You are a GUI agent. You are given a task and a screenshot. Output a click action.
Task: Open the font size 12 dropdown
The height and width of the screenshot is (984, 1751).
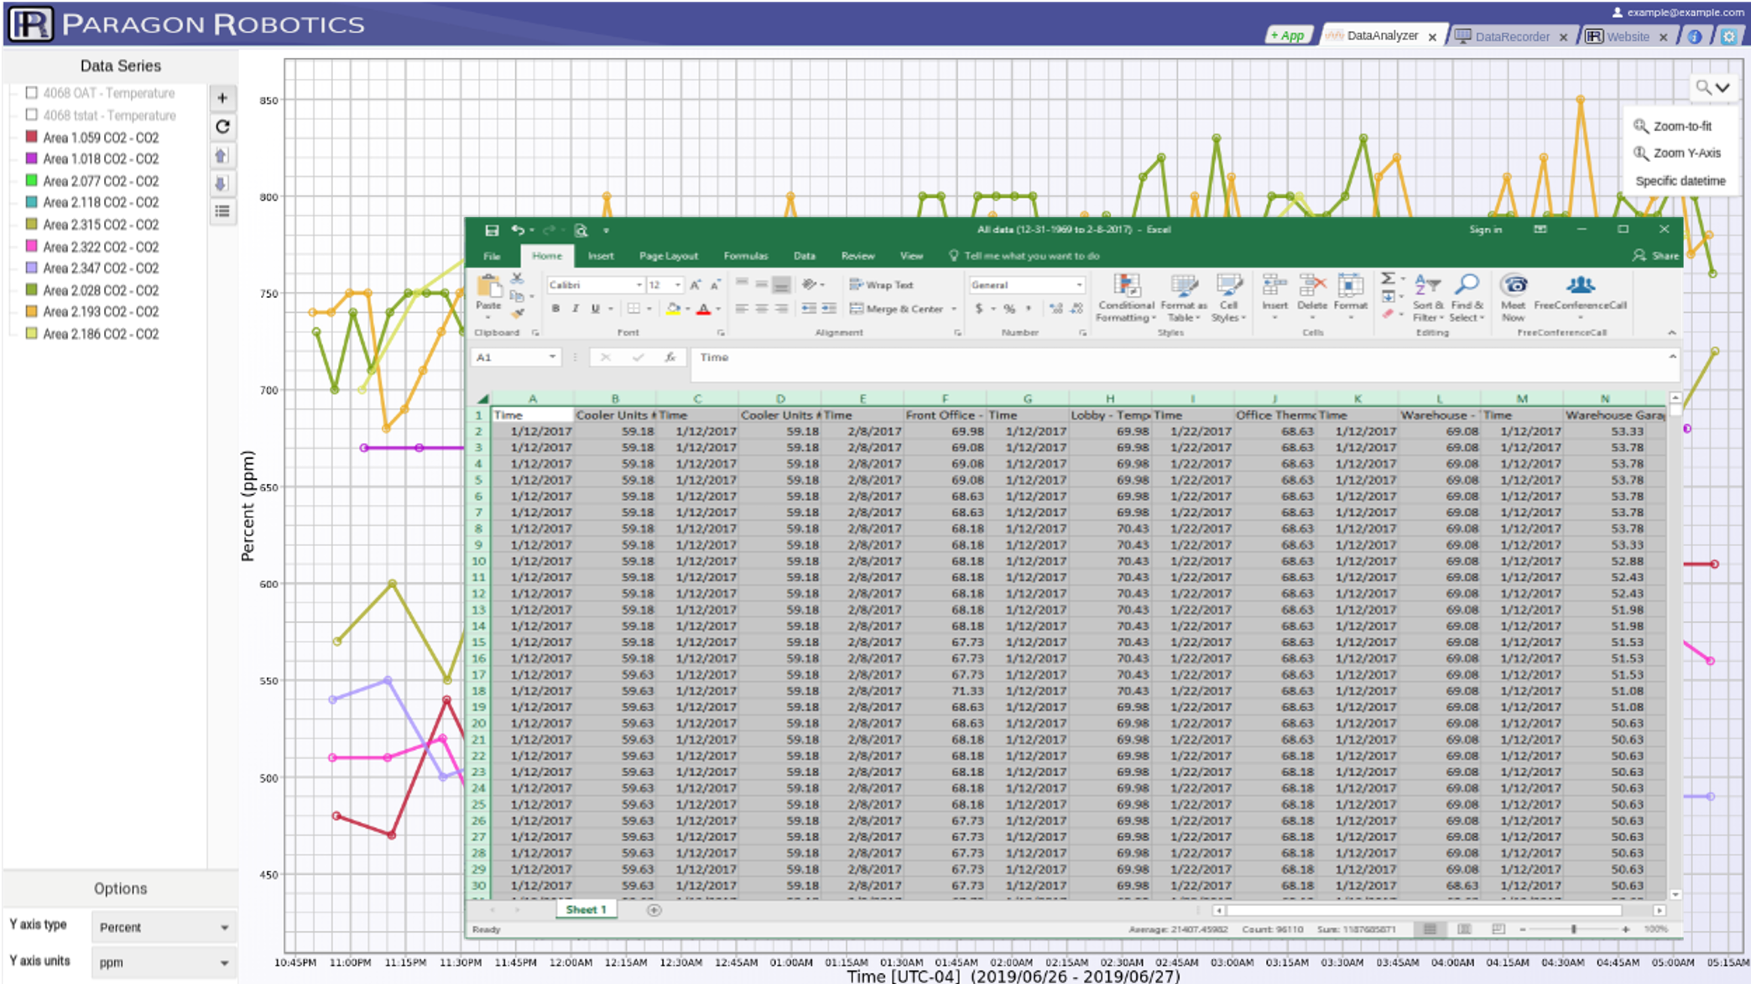click(678, 285)
